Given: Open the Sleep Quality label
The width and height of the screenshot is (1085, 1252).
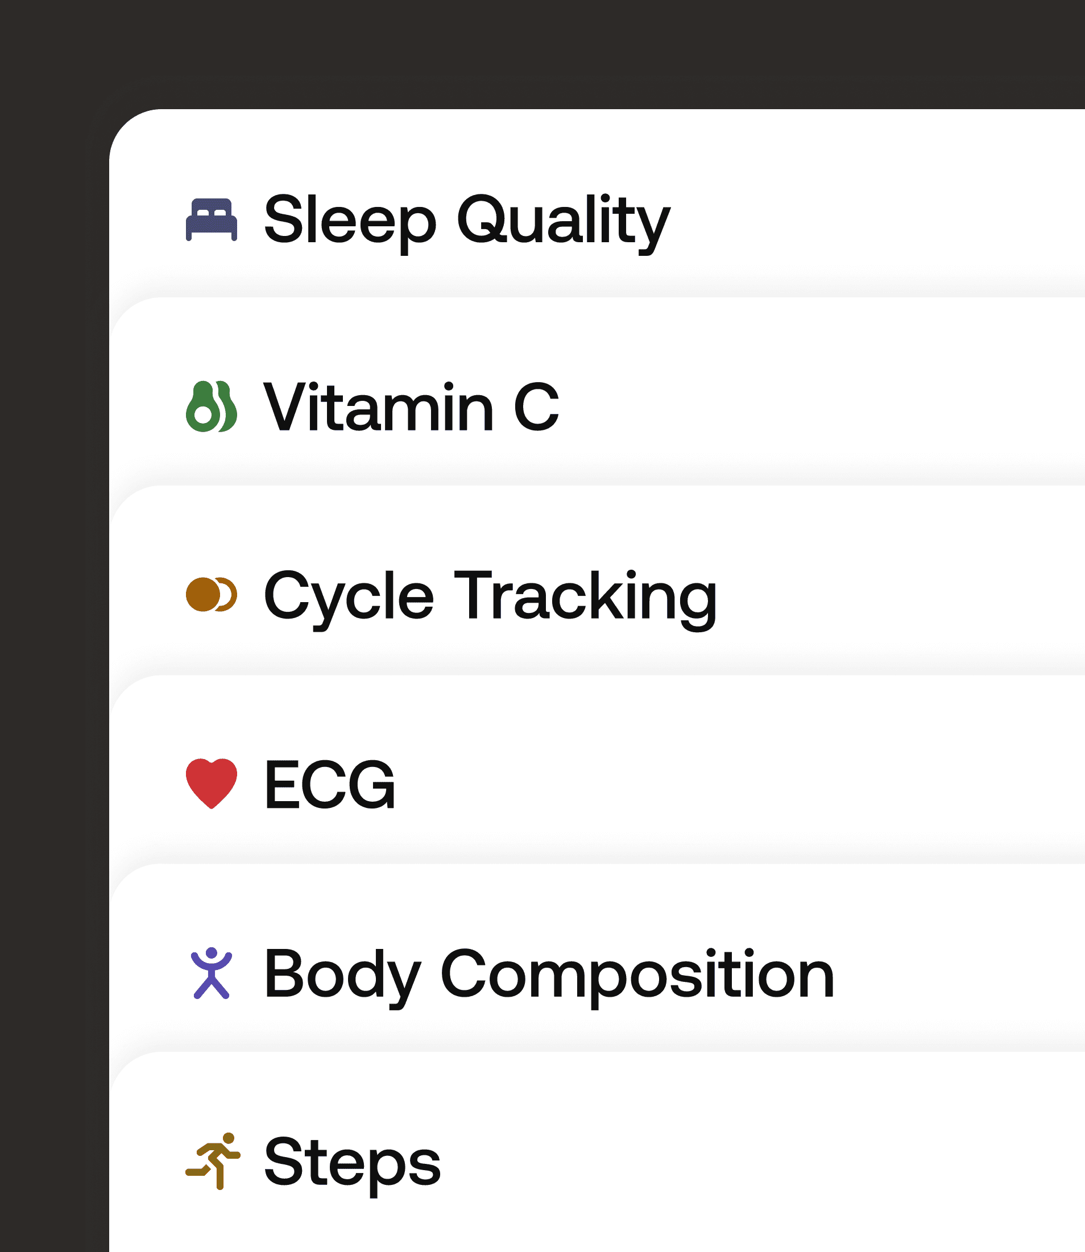Looking at the screenshot, I should [x=467, y=219].
